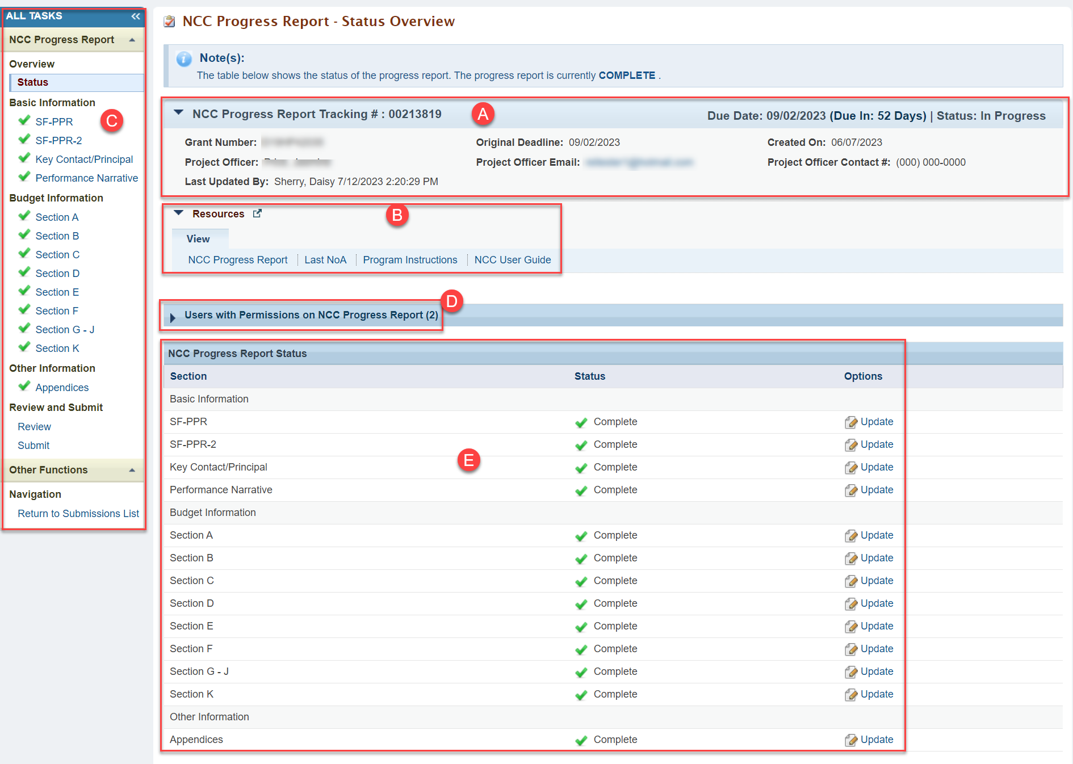
Task: Select the View tab under Resources
Action: (198, 239)
